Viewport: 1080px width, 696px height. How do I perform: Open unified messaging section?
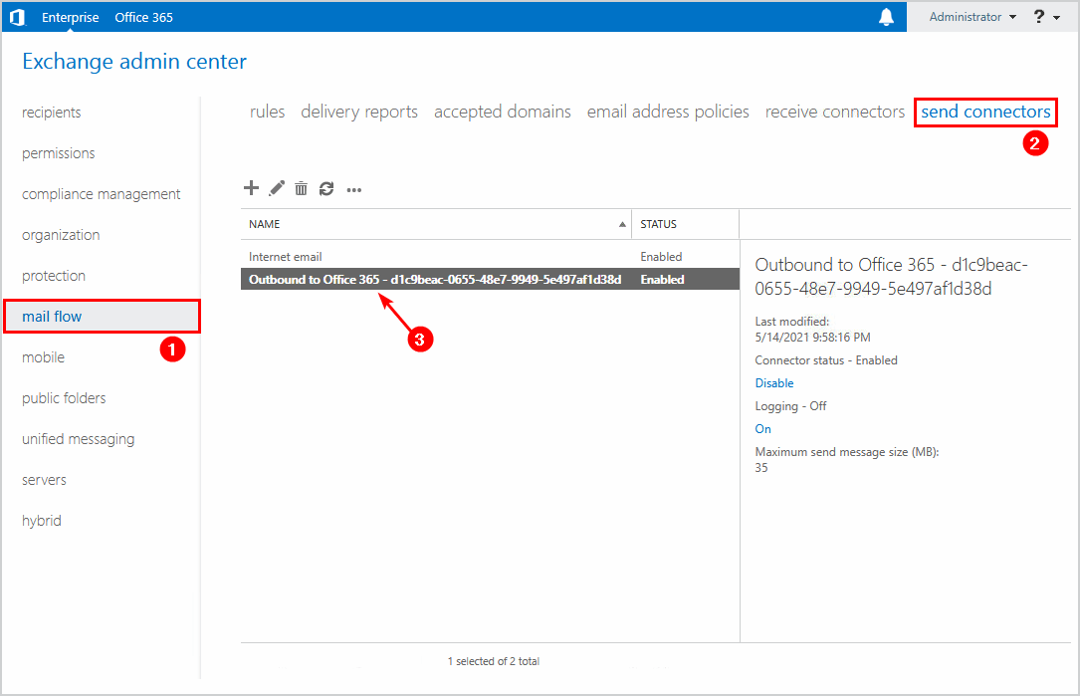(79, 439)
